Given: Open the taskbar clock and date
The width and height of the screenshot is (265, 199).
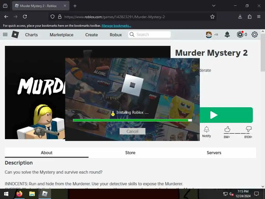Looking at the screenshot, I should [243, 194].
